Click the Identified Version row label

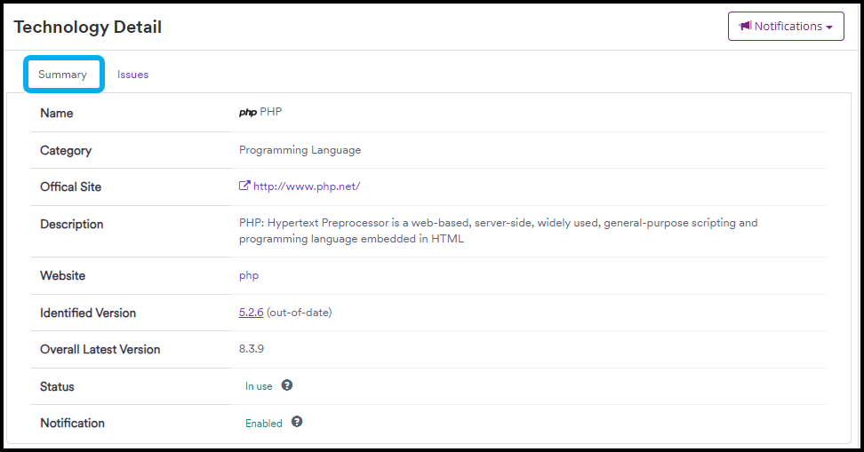point(88,313)
